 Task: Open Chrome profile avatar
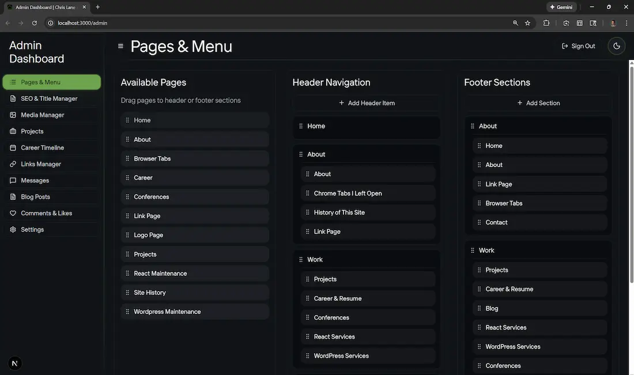coord(613,23)
